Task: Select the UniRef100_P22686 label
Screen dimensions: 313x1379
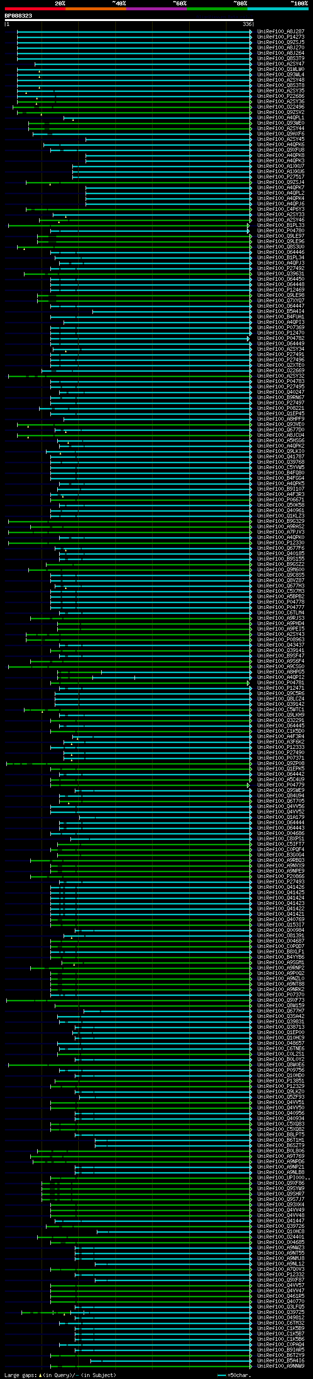Action: coord(281,96)
